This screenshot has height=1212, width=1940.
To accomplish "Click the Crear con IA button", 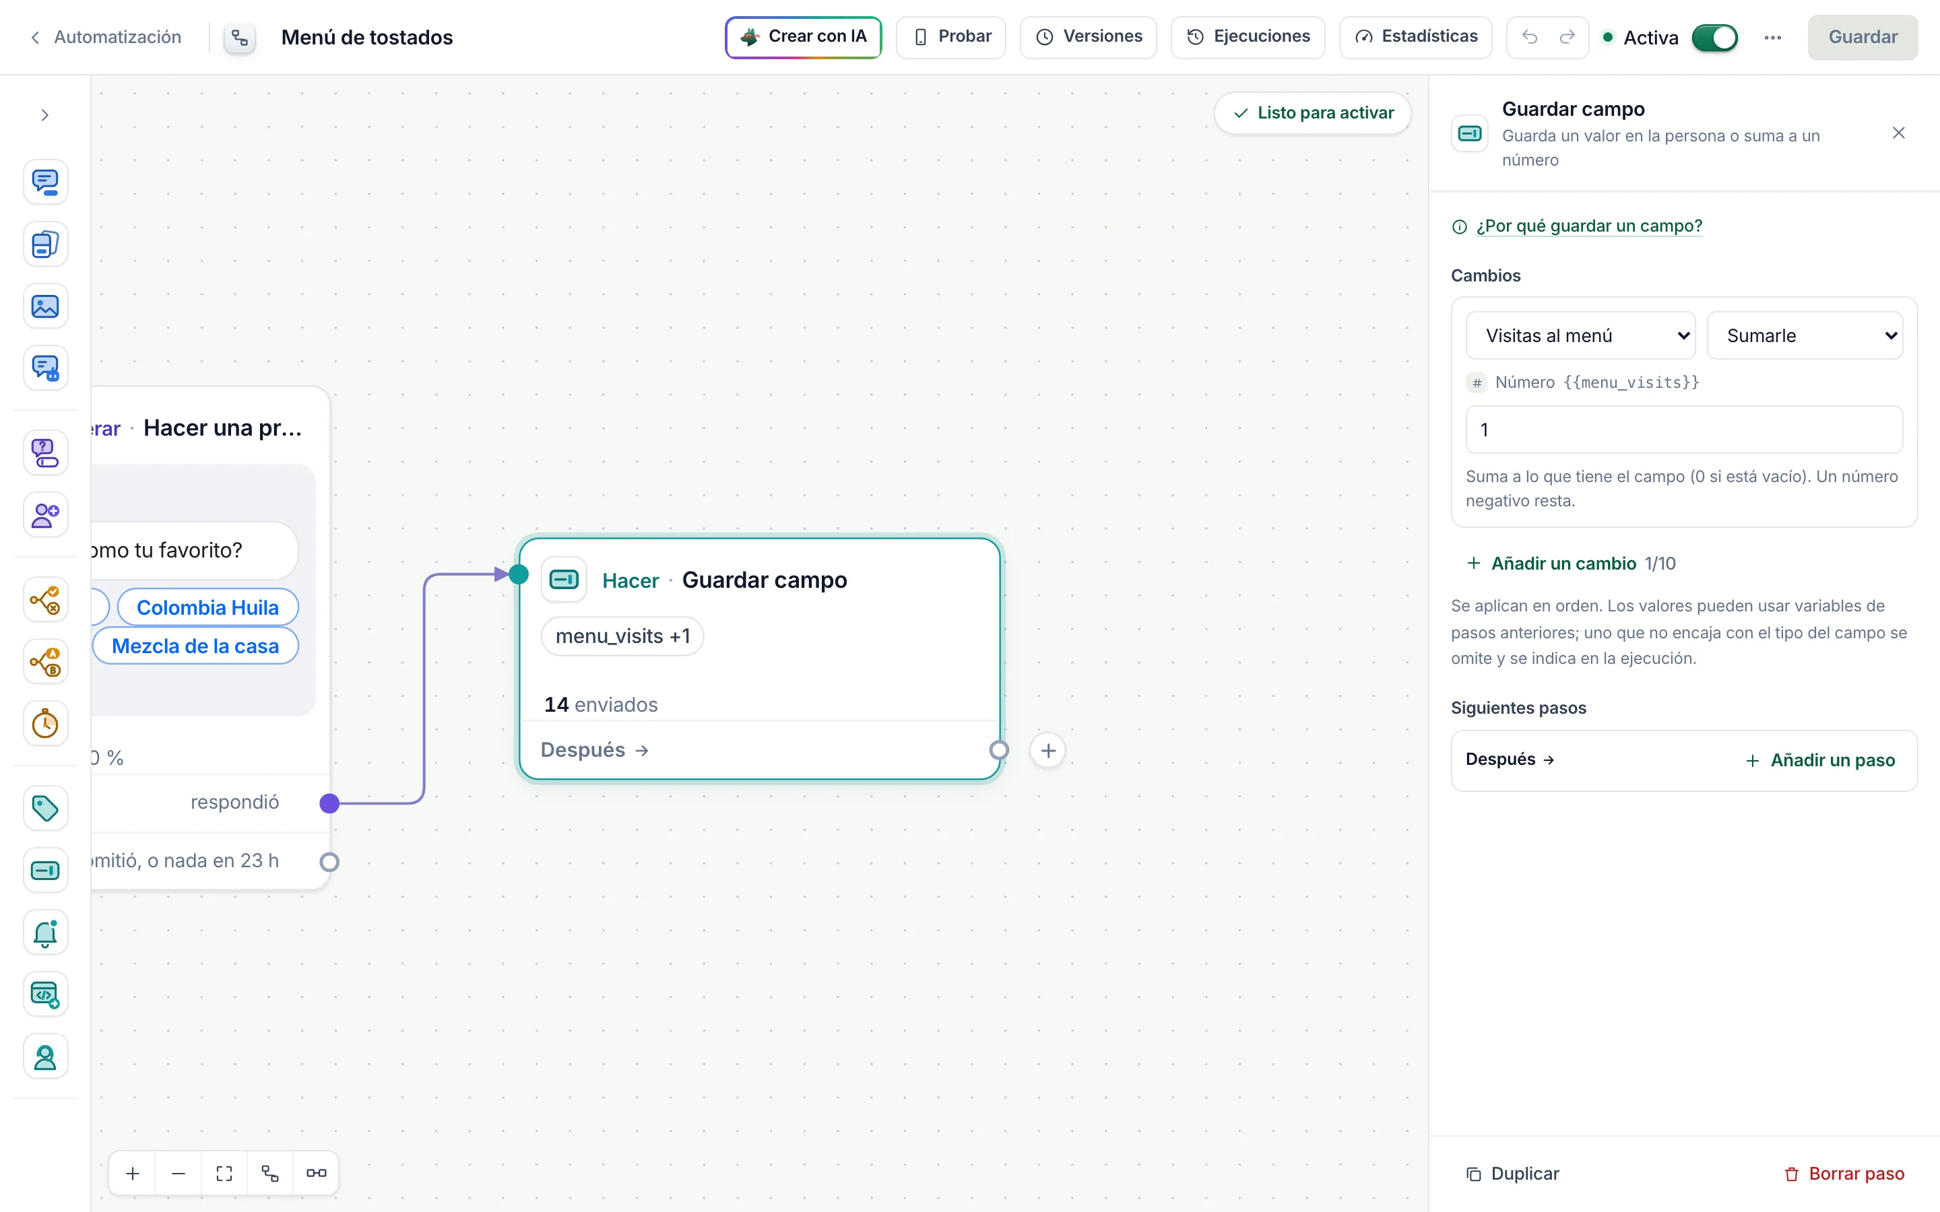I will click(803, 37).
